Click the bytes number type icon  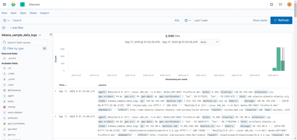pos(4,102)
